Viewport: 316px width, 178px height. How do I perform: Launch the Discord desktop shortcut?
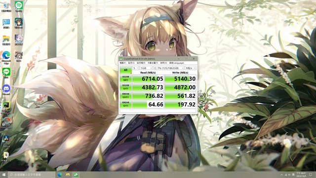6,90
